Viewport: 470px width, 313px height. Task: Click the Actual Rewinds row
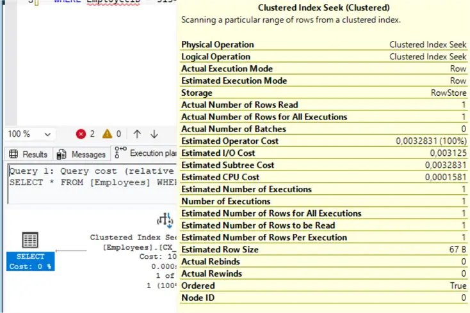tap(324, 273)
